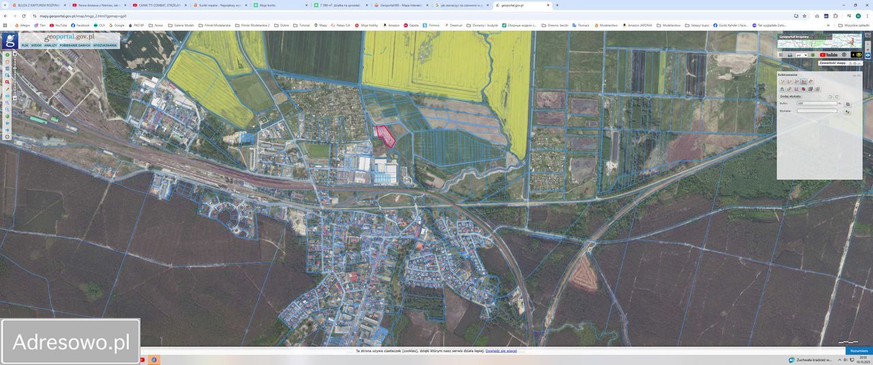Click the blue next view arrow
The height and width of the screenshot is (365, 873).
click(8, 130)
